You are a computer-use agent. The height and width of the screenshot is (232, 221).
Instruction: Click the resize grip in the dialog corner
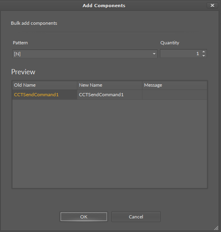click(216, 228)
